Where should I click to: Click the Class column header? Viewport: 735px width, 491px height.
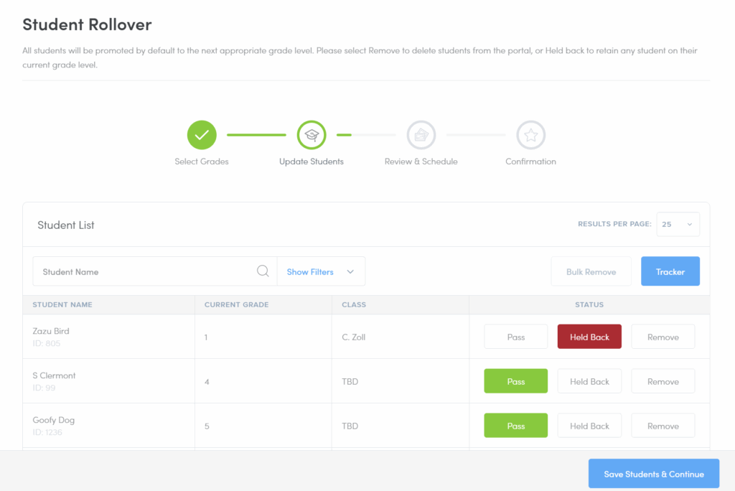(354, 304)
